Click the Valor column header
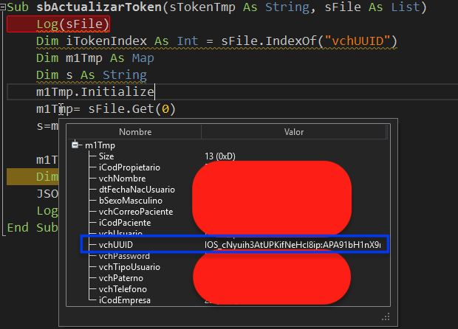The image size is (458, 329). [294, 132]
